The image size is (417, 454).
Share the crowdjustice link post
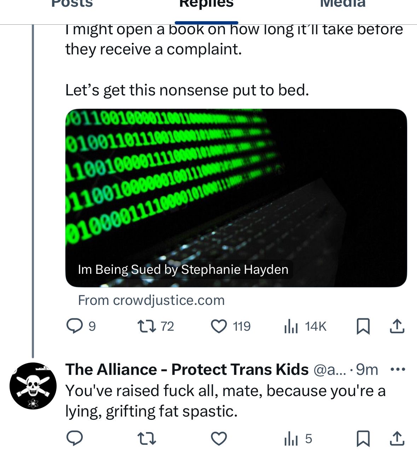click(397, 326)
